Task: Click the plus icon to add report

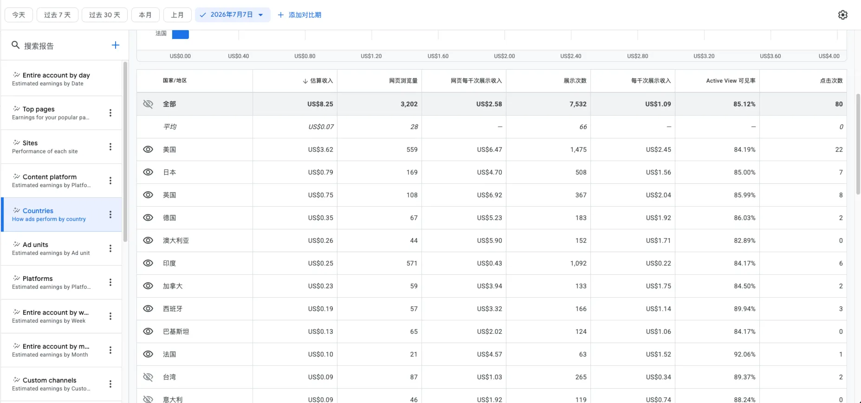Action: [x=116, y=45]
